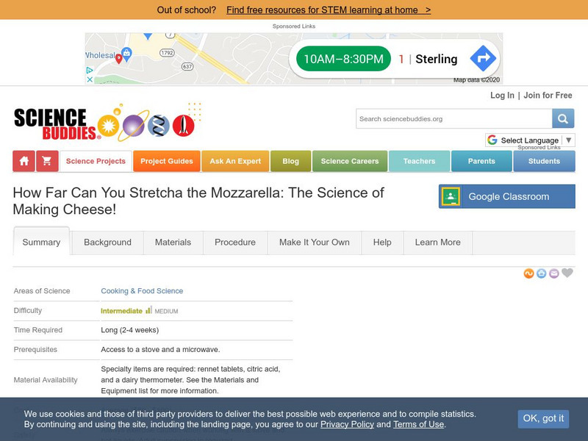This screenshot has width=588, height=441.
Task: Focus the Search sciencebuddies.org field
Action: tap(453, 118)
